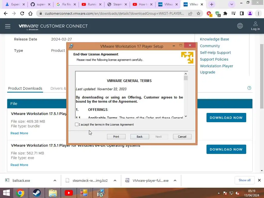Open the VMware installer taskbar icon

click(x=101, y=193)
